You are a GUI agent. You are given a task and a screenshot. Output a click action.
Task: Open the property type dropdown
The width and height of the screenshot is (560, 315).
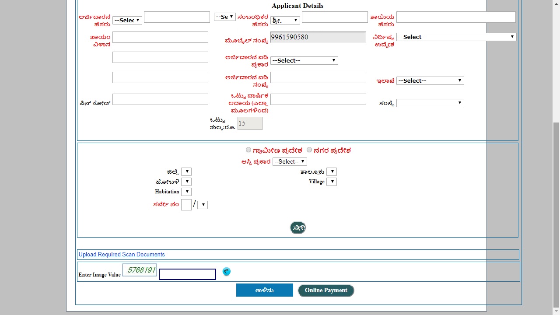(x=289, y=161)
